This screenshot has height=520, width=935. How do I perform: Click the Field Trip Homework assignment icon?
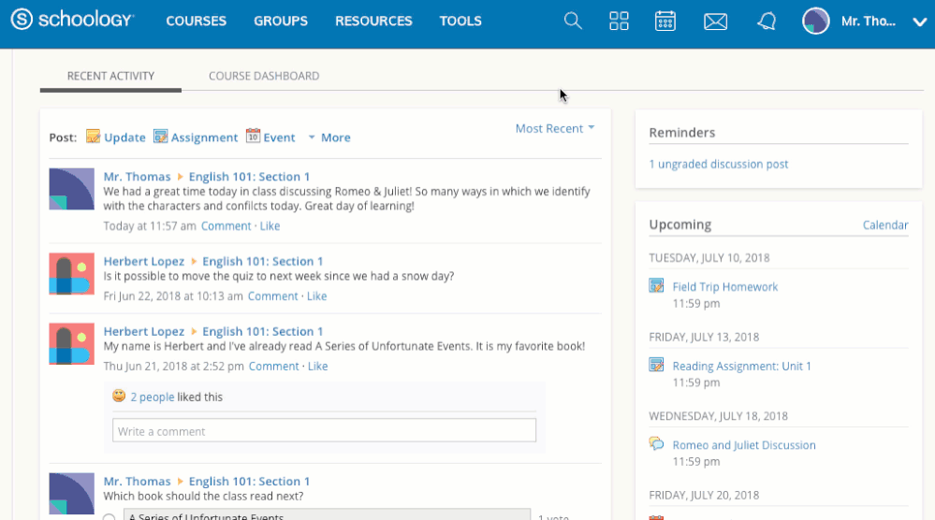tap(657, 286)
